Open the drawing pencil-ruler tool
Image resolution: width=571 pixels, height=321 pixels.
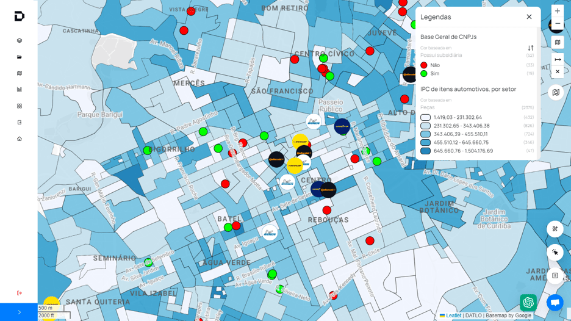[555, 229]
